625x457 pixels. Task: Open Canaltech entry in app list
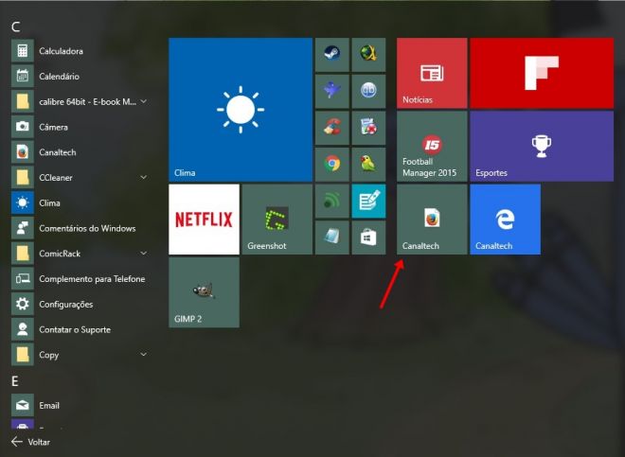(x=80, y=152)
